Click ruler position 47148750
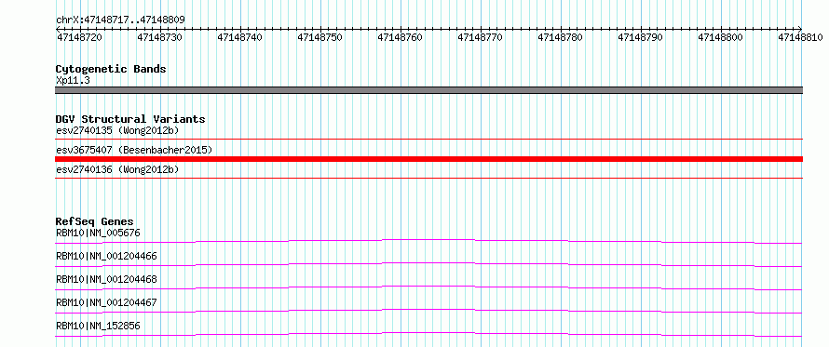Image resolution: width=829 pixels, height=347 pixels. point(319,37)
